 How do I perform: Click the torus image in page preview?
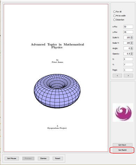click(57, 91)
